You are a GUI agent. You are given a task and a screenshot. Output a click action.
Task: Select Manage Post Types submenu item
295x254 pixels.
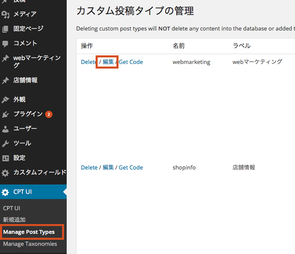click(29, 232)
